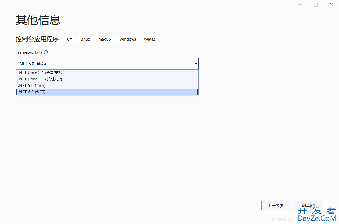Minimize the dialog window
The width and height of the screenshot is (339, 224).
coord(300,5)
